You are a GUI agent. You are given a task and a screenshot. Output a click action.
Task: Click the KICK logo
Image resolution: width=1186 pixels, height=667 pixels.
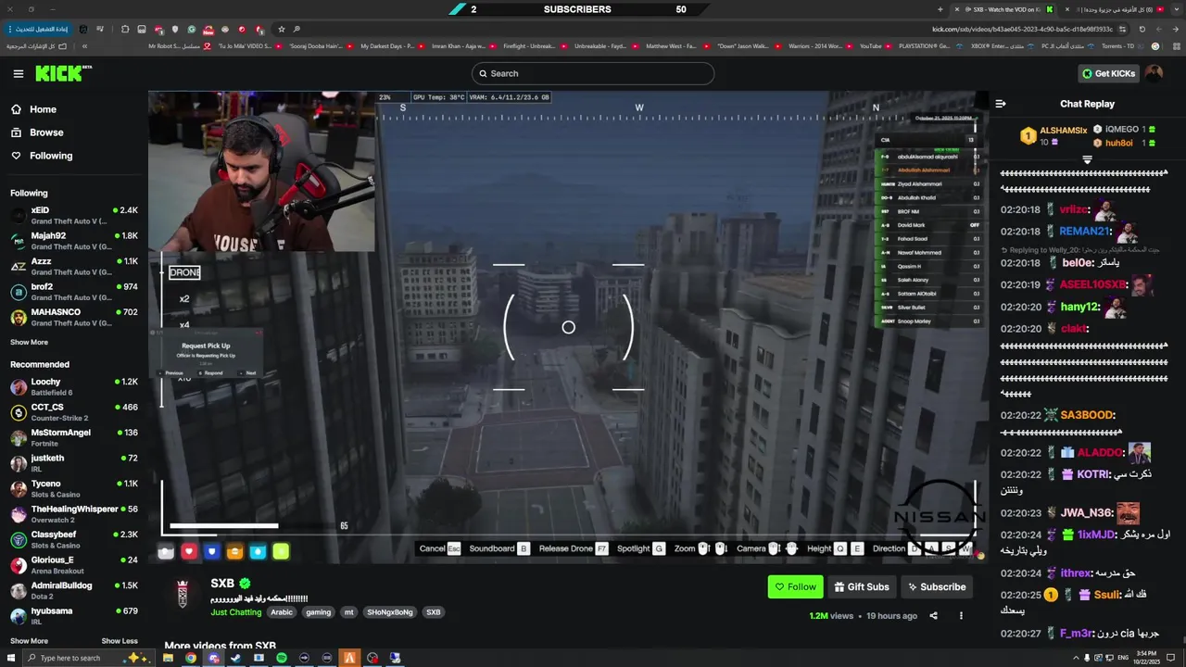click(x=59, y=73)
